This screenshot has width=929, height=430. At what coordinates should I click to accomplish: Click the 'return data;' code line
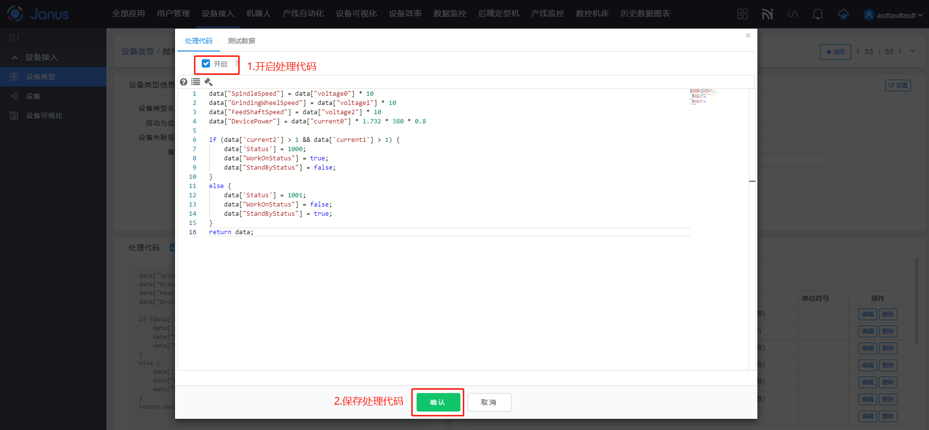[x=231, y=232]
